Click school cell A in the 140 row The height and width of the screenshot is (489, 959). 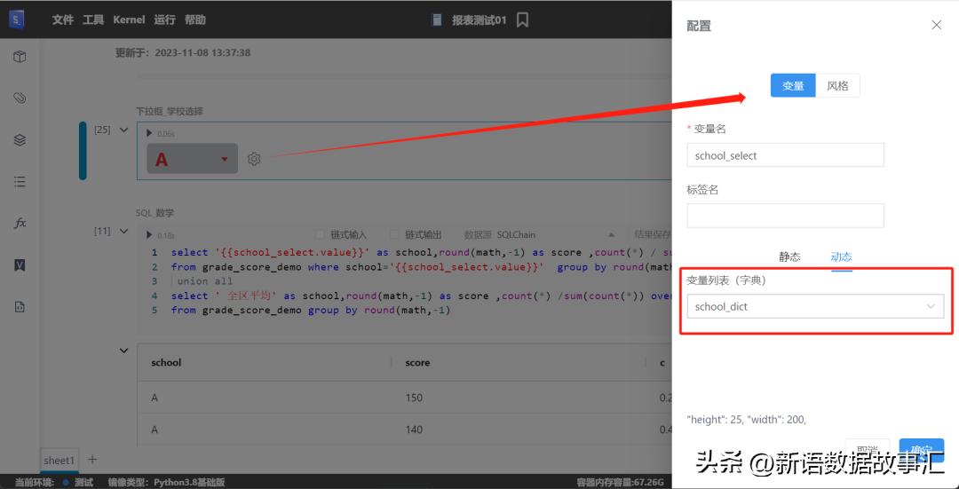pyautogui.click(x=155, y=430)
